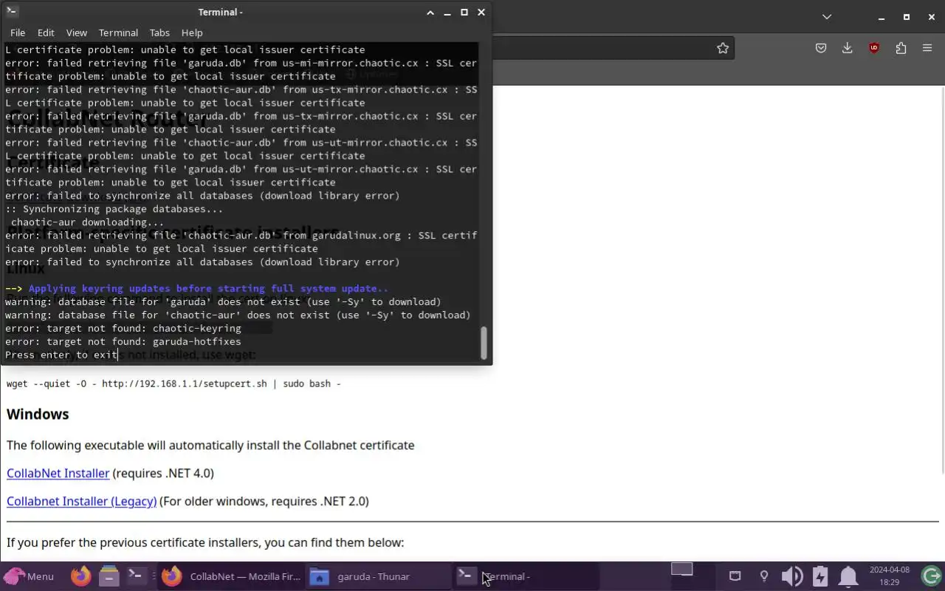Launch the file manager from the panel

tap(109, 576)
